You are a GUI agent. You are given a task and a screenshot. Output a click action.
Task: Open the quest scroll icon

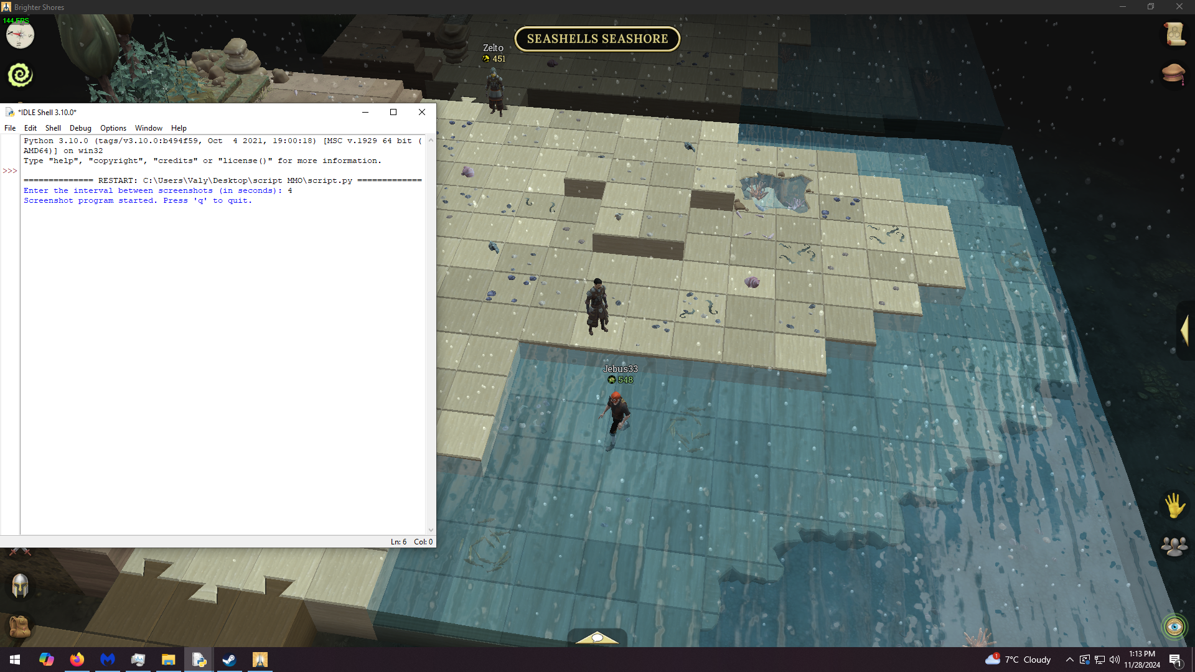pyautogui.click(x=1174, y=34)
